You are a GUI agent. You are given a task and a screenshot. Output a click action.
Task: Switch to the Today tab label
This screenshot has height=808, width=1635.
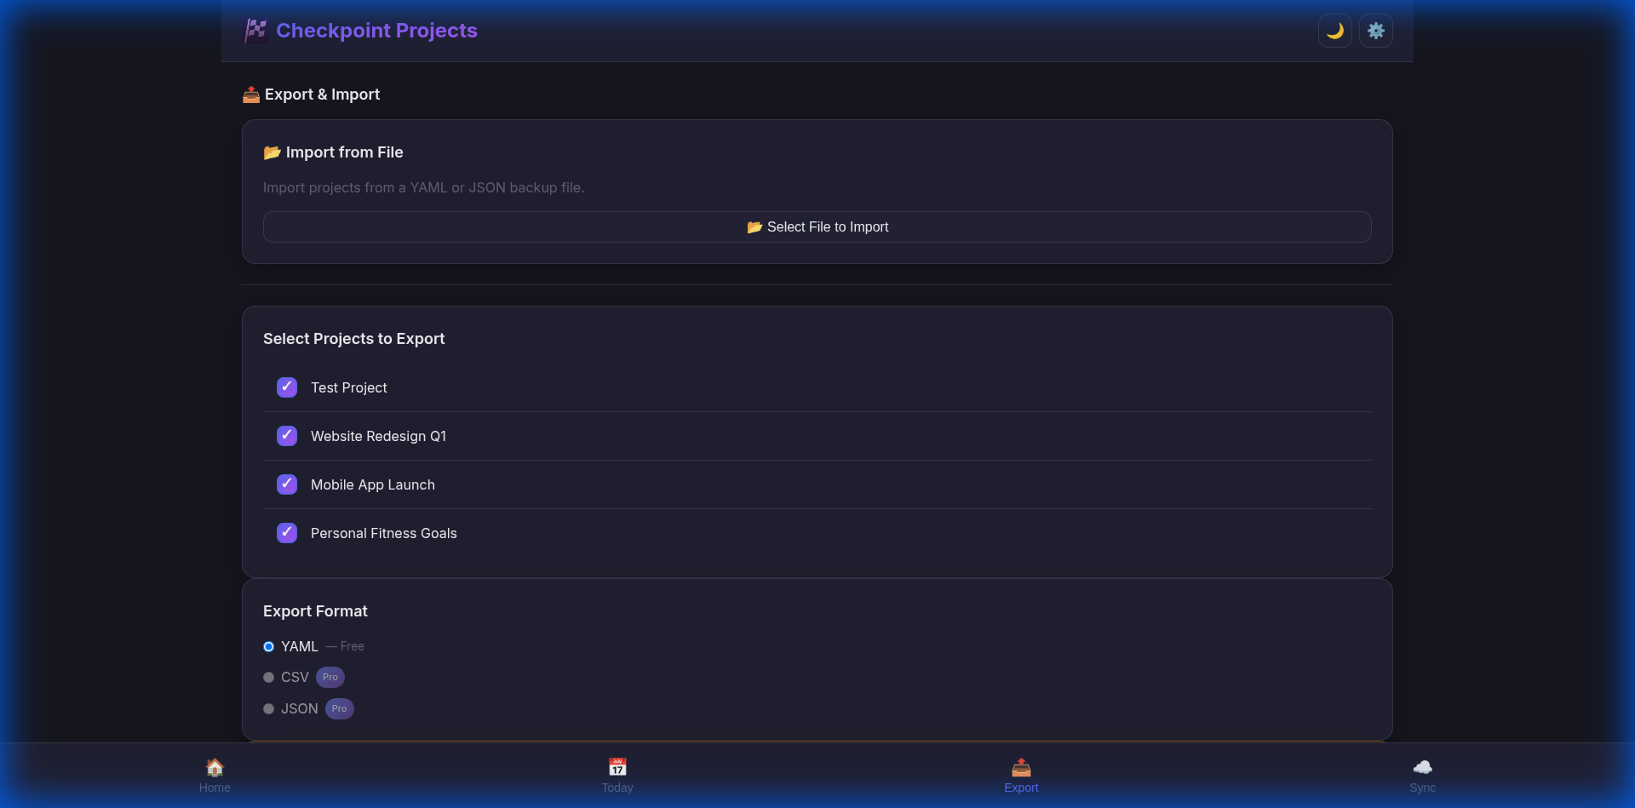coord(617,788)
